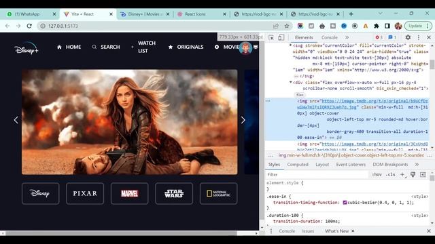
Task: Switch to the DOM Breakpoints pane tab
Action: tap(390, 165)
